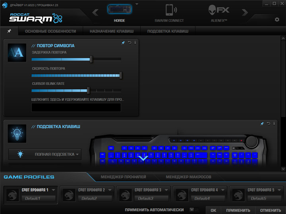This screenshot has width=286, height=214.
Task: Click the AA character repeat icon
Action: point(17,53)
